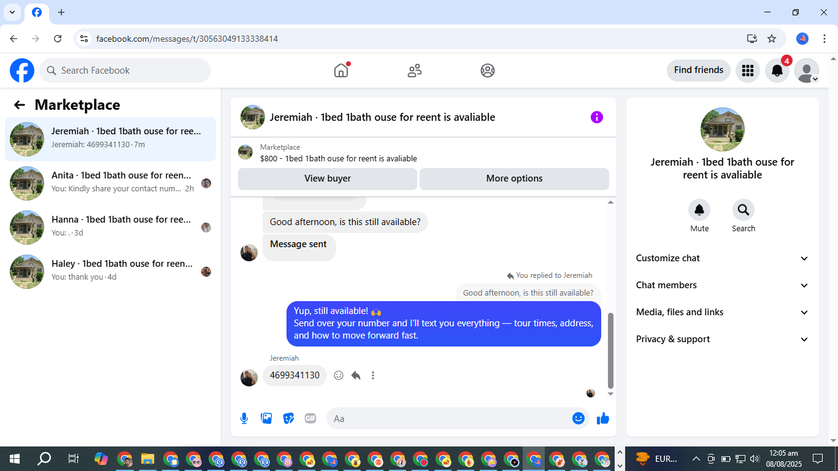Open Windows taskbar search
Screen dimensions: 838x471
[44, 459]
